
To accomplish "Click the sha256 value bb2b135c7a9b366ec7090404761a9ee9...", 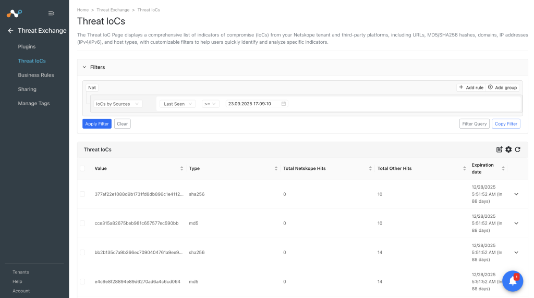I will pyautogui.click(x=139, y=253).
